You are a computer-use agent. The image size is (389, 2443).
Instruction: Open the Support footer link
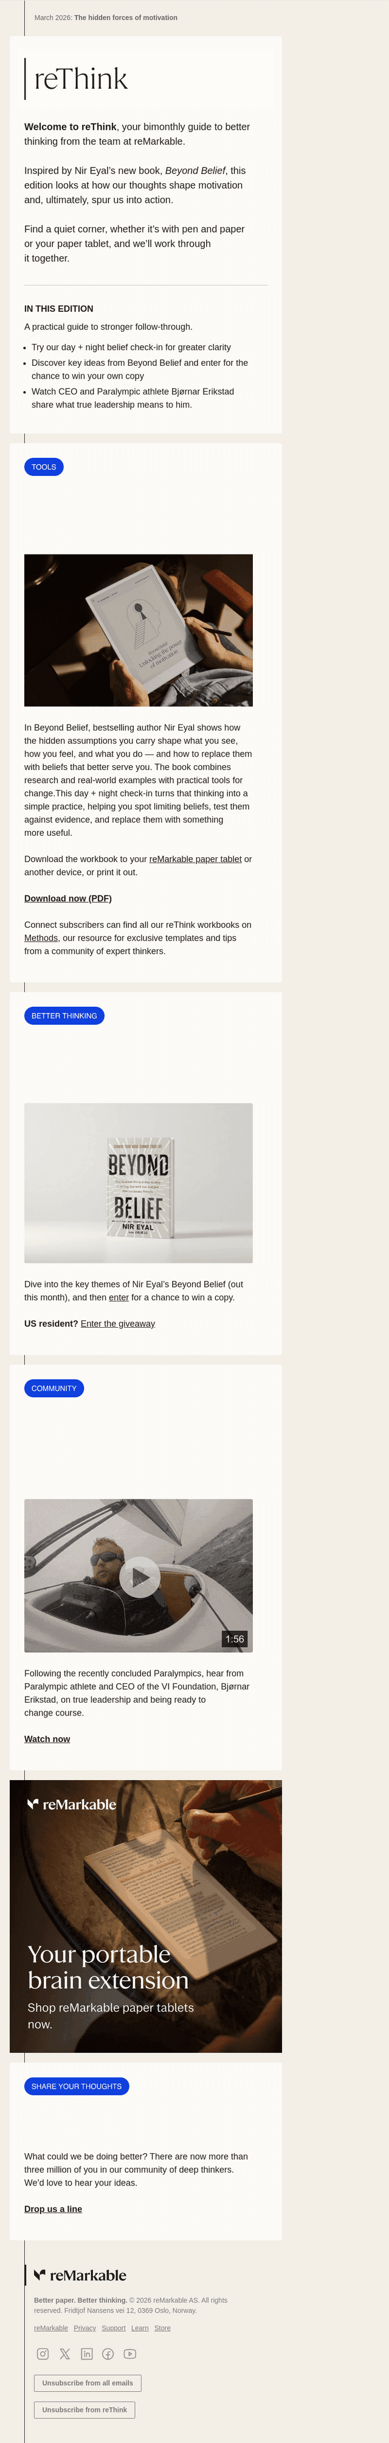(x=114, y=2327)
